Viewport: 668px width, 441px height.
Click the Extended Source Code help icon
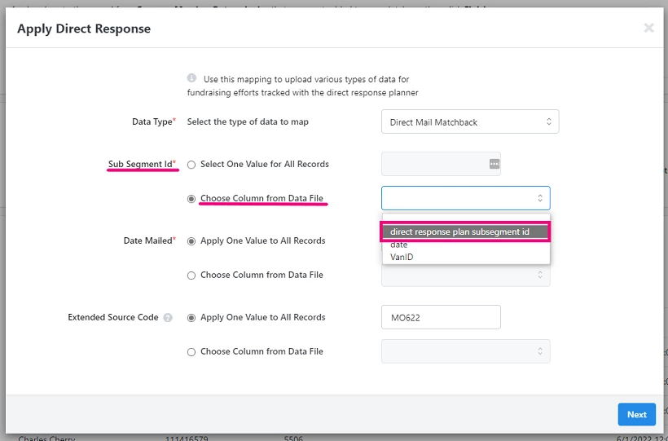tap(168, 318)
